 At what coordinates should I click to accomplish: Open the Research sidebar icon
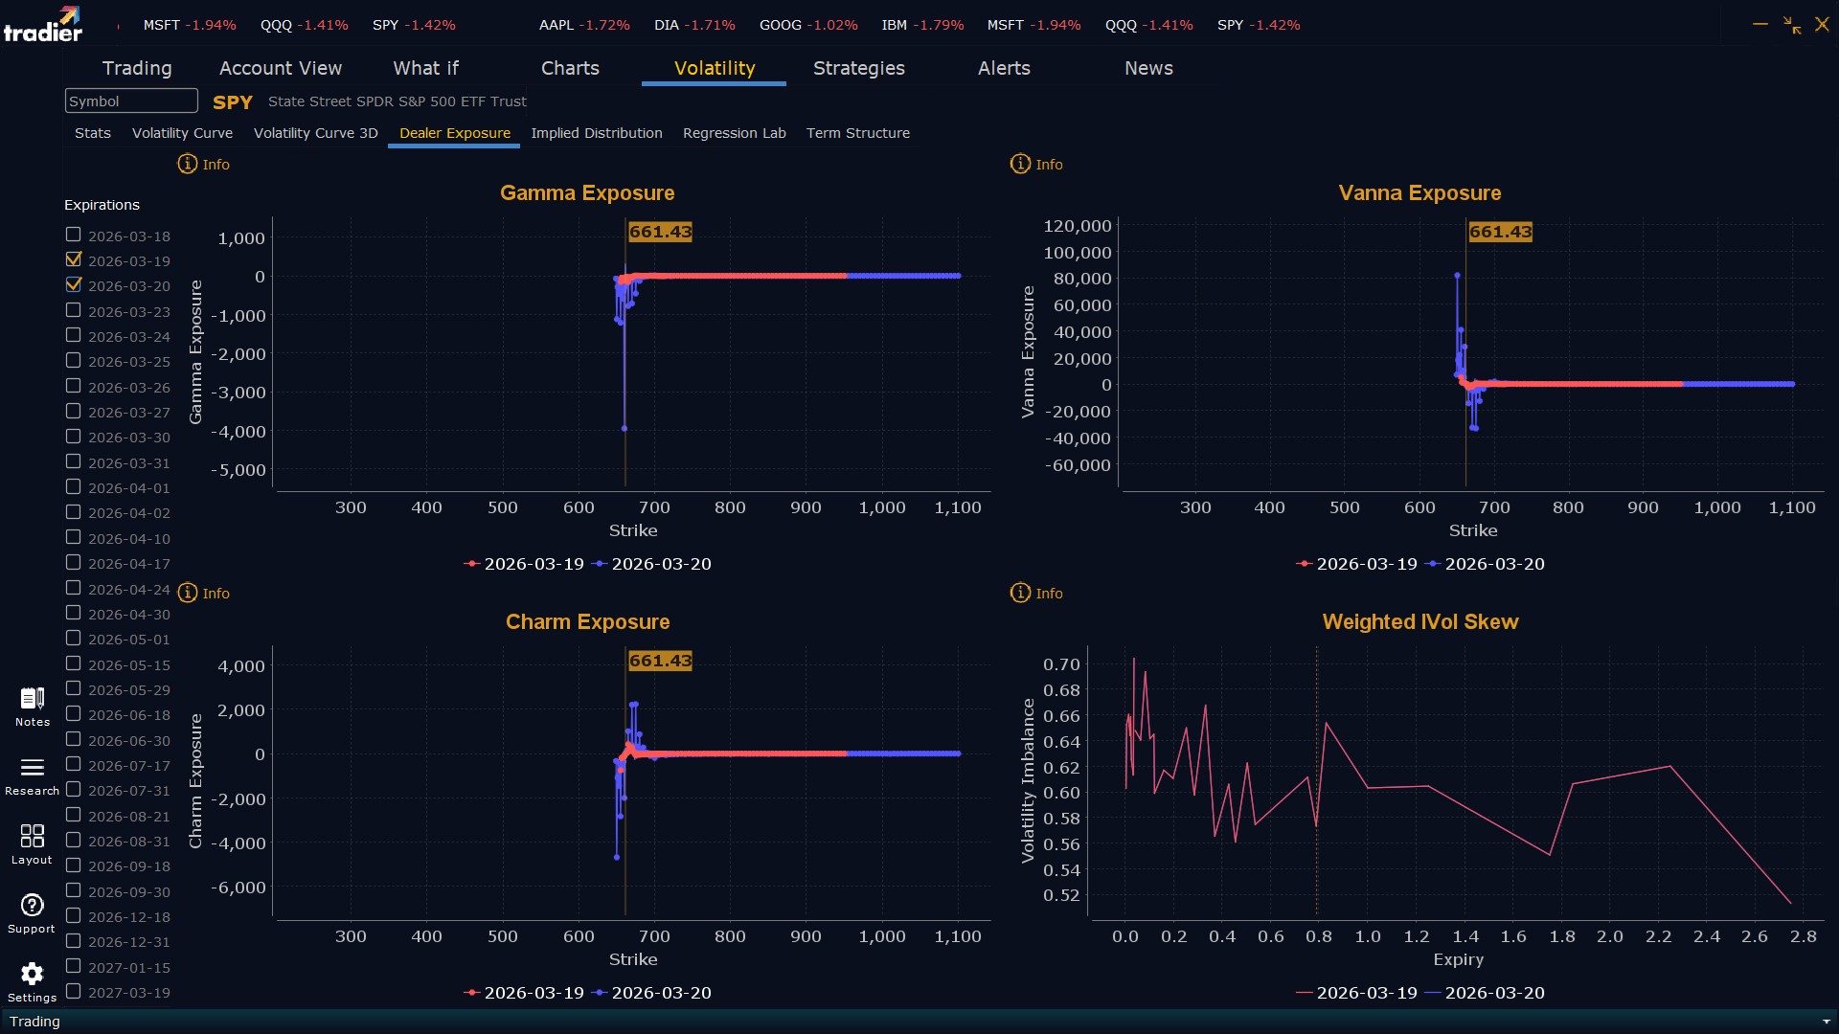point(32,768)
